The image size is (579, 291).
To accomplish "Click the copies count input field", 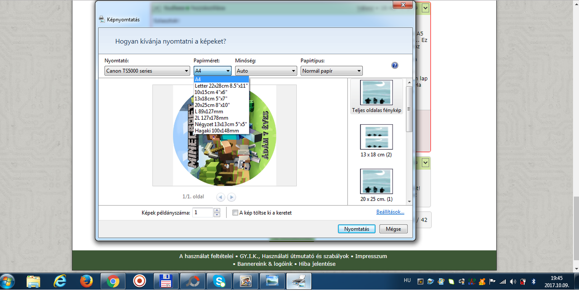I will [x=203, y=212].
